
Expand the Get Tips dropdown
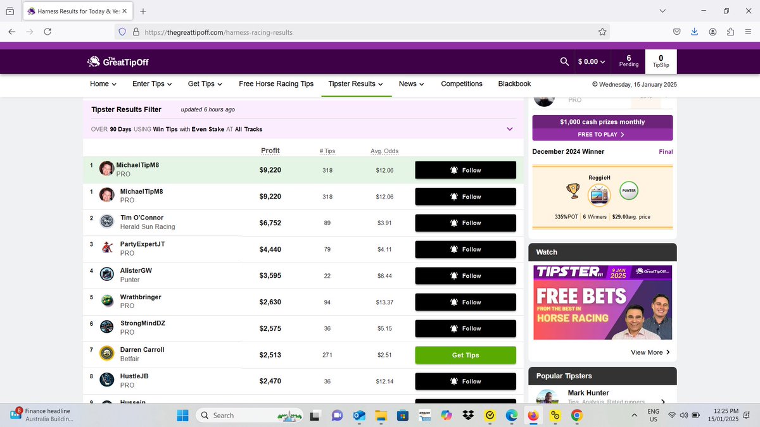pos(206,84)
